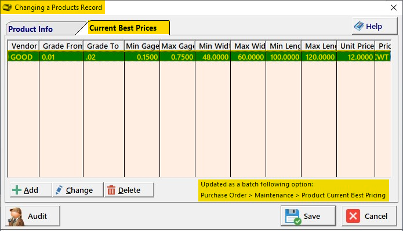Select the Current Best Prices tab

coord(123,28)
